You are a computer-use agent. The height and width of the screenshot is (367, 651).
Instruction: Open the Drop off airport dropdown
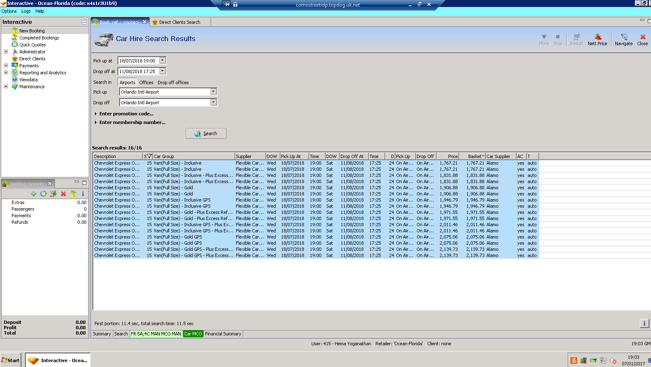(x=214, y=102)
